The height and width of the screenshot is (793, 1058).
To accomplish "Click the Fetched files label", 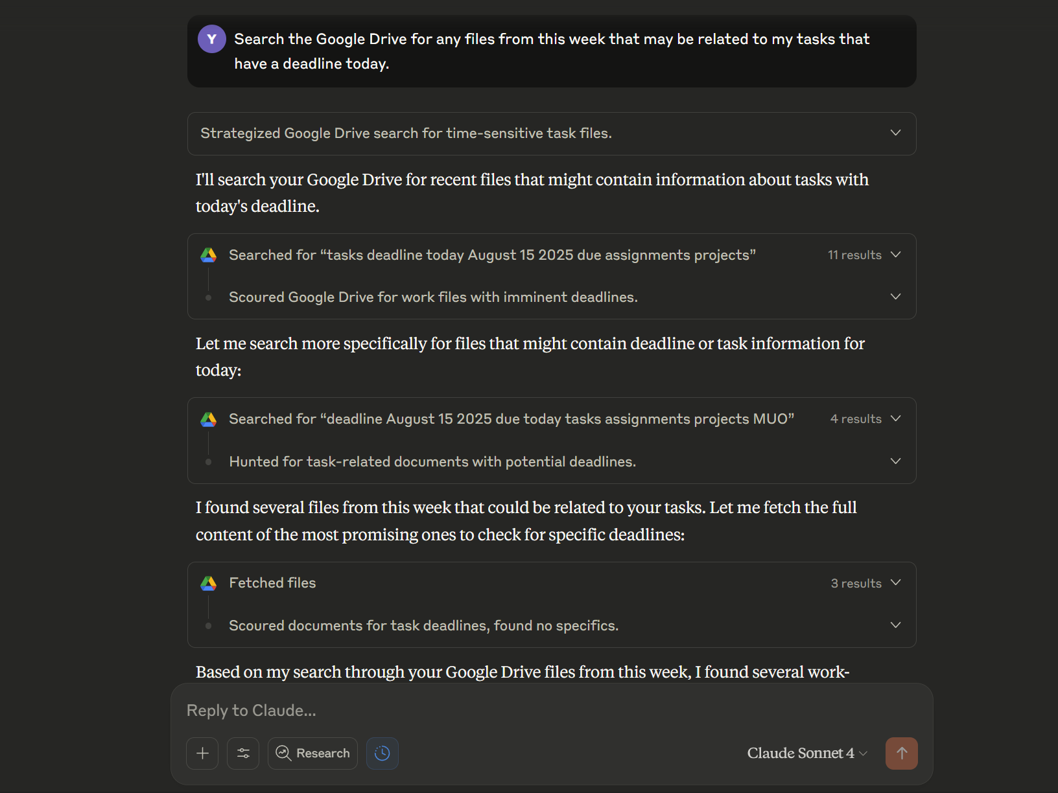I will (x=272, y=582).
